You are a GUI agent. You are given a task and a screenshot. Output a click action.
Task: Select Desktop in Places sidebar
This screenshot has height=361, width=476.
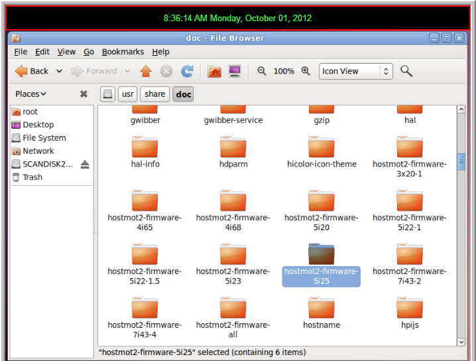[x=52, y=125]
